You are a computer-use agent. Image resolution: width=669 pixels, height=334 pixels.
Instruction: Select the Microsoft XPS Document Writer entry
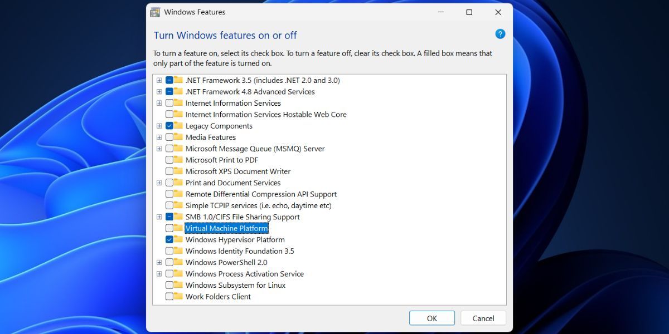pos(238,171)
